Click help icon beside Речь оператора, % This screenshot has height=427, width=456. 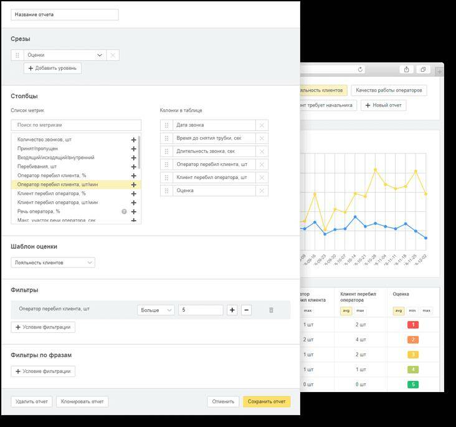pyautogui.click(x=124, y=212)
